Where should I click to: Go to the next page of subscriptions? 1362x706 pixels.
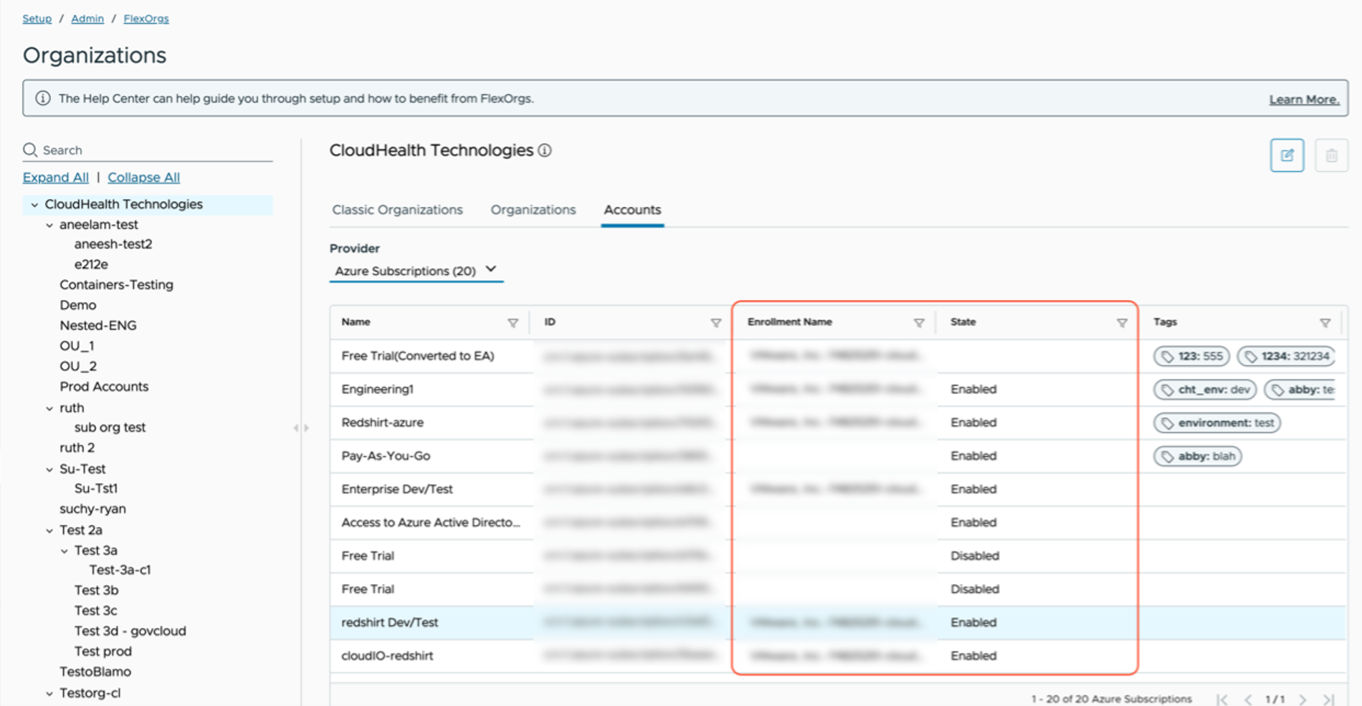point(1303,700)
